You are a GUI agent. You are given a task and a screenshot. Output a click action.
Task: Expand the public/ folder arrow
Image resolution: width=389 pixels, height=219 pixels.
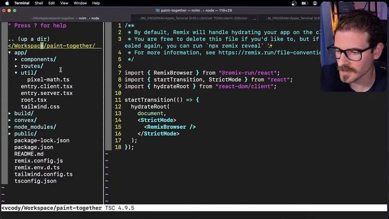(x=10, y=134)
